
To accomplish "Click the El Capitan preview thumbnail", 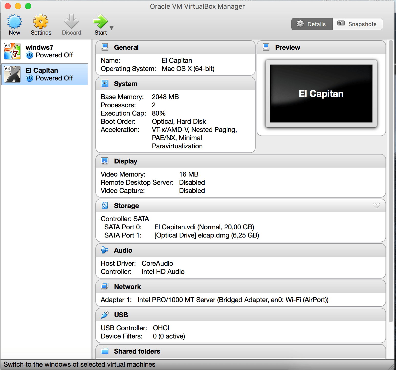I will [321, 94].
